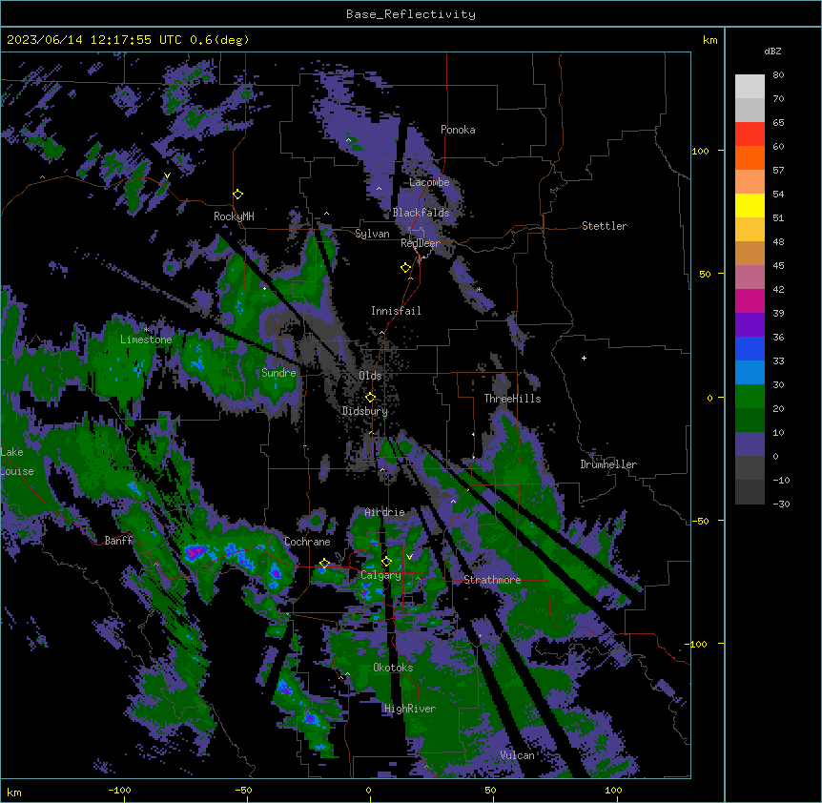The image size is (822, 803).
Task: Click the white plus marker north of Drumheller
Action: [584, 358]
